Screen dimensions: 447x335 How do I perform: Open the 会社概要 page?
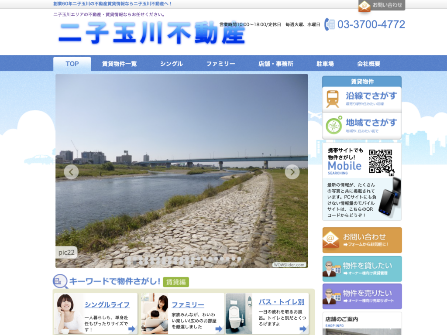pyautogui.click(x=368, y=64)
